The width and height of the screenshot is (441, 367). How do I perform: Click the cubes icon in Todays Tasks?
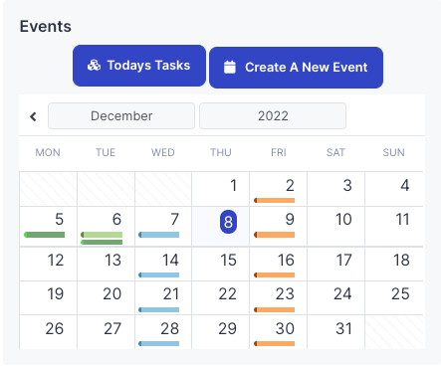[94, 66]
